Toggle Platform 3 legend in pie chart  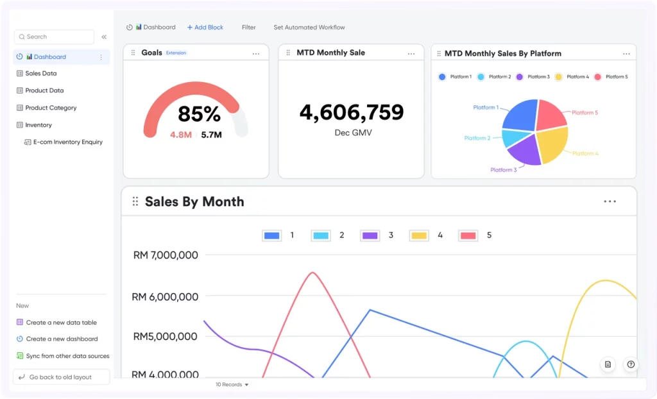click(533, 77)
